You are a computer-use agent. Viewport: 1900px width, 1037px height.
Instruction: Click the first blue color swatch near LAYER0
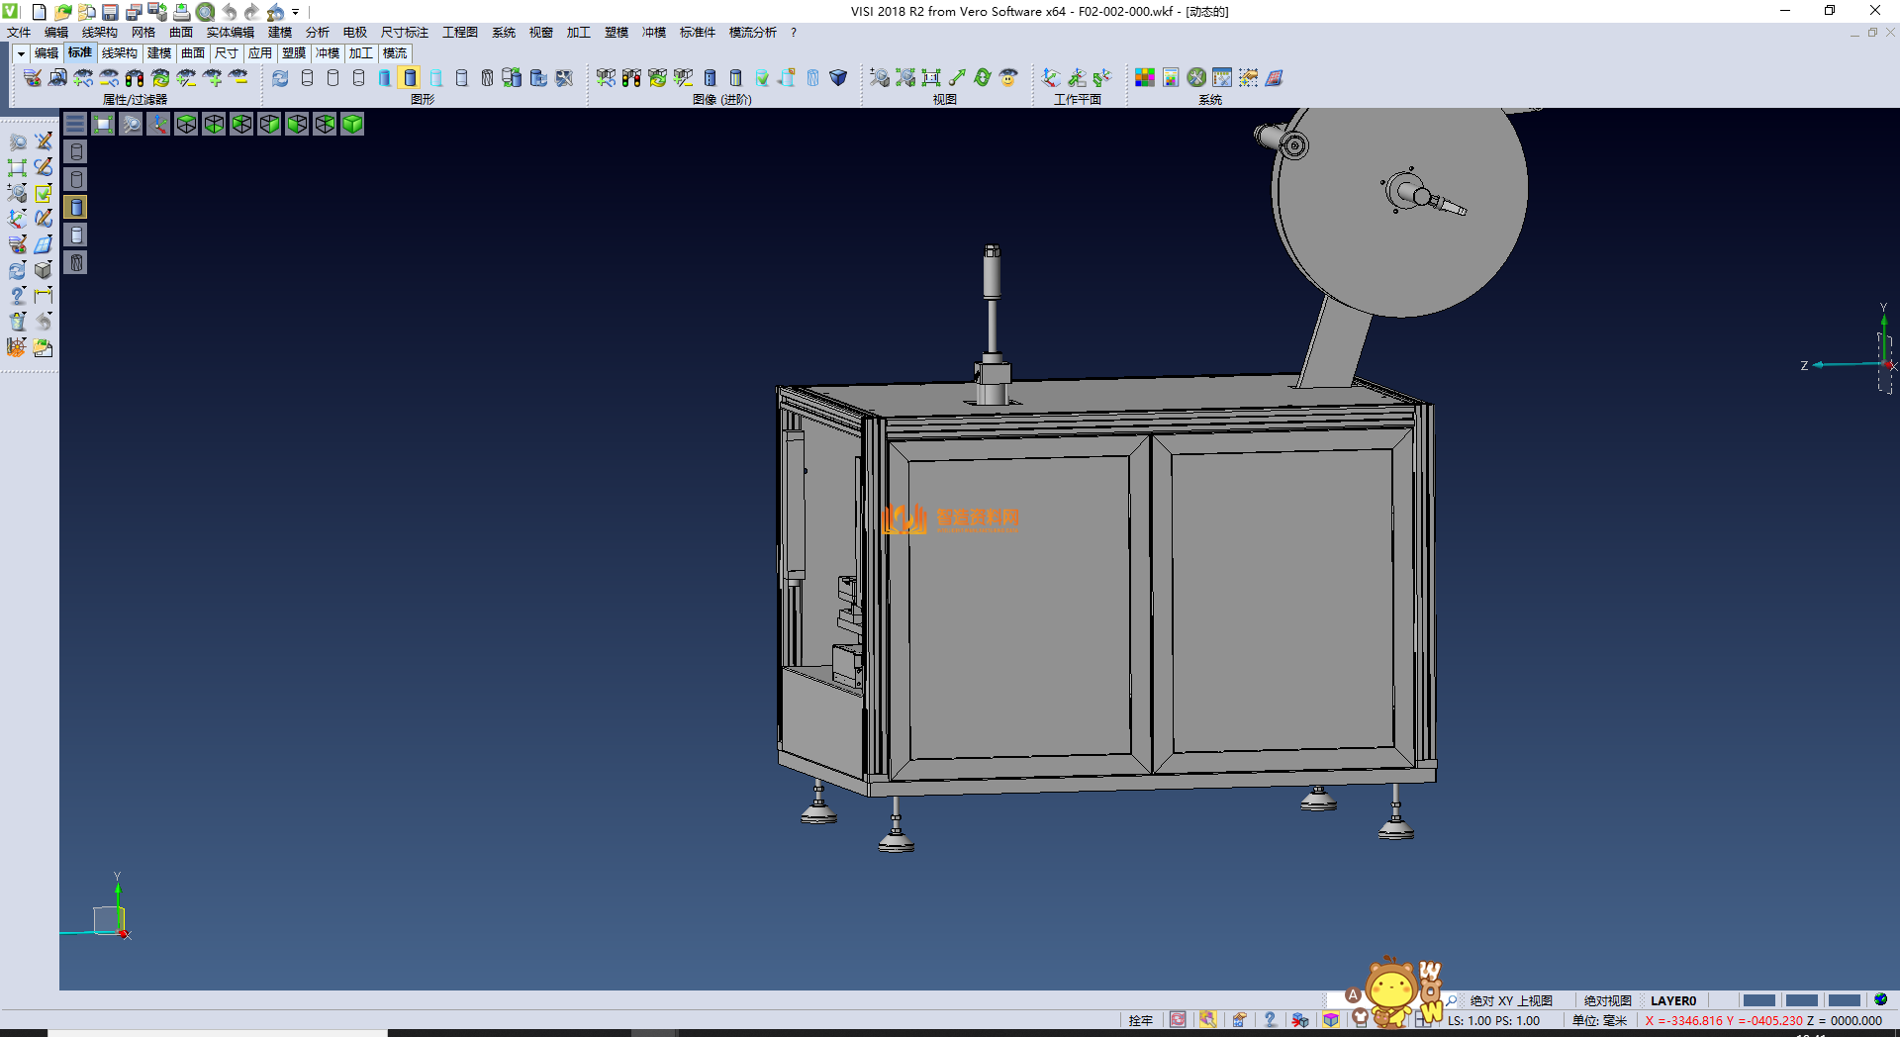tap(1758, 1000)
